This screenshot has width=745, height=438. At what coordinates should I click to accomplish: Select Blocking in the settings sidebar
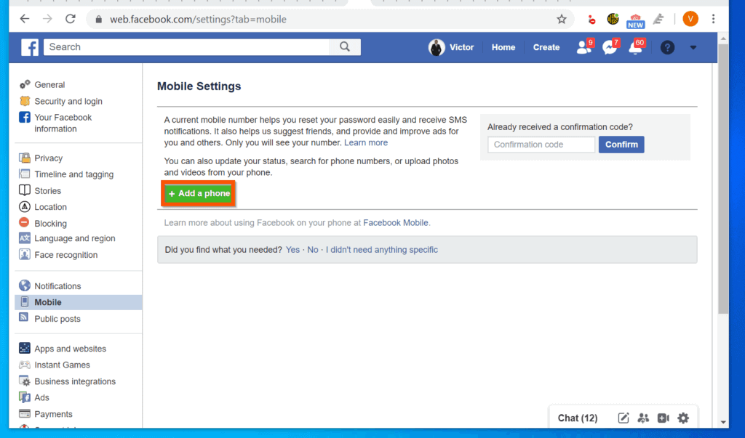pos(50,223)
